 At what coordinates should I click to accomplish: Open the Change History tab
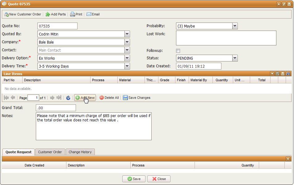80,152
